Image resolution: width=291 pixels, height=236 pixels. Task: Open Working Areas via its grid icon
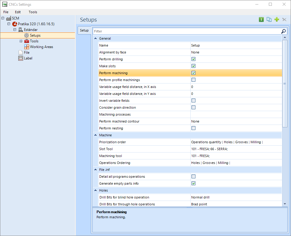point(27,47)
